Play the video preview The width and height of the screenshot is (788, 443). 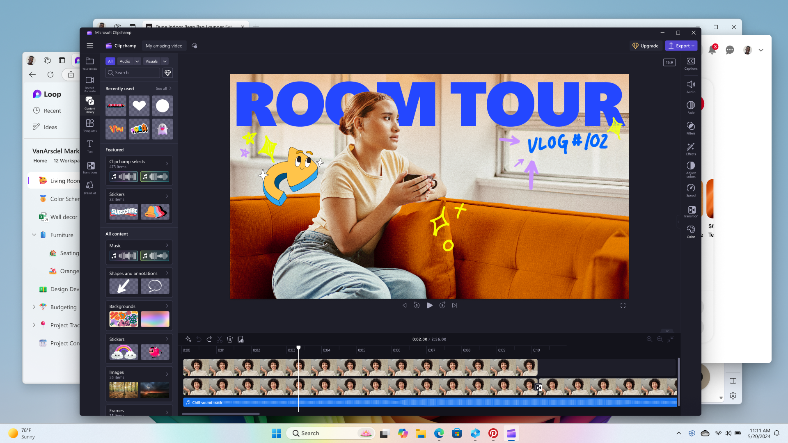pyautogui.click(x=430, y=305)
